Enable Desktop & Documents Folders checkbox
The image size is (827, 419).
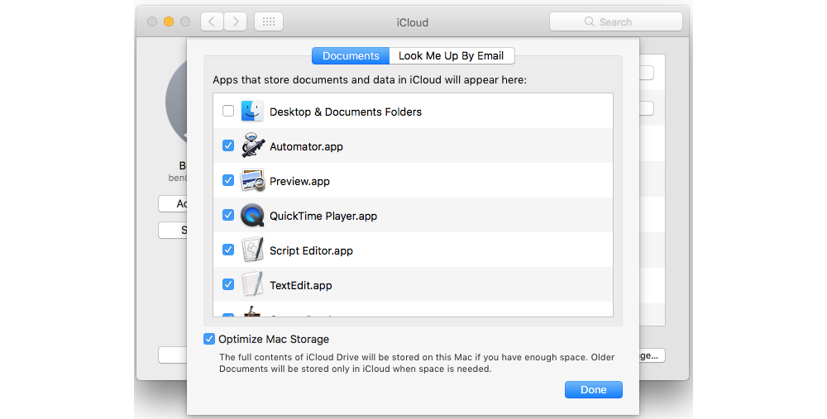[228, 112]
